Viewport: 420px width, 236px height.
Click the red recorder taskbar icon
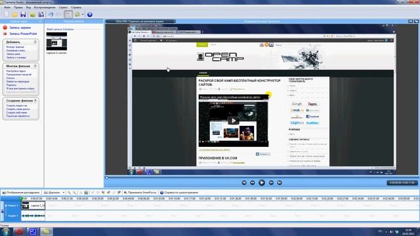[19, 231]
